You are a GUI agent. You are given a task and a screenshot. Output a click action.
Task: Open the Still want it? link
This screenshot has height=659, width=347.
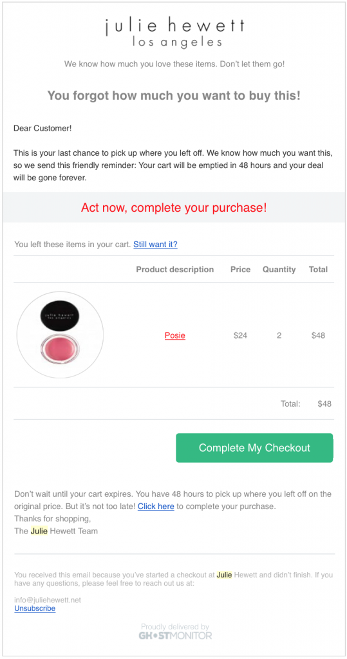(x=155, y=244)
